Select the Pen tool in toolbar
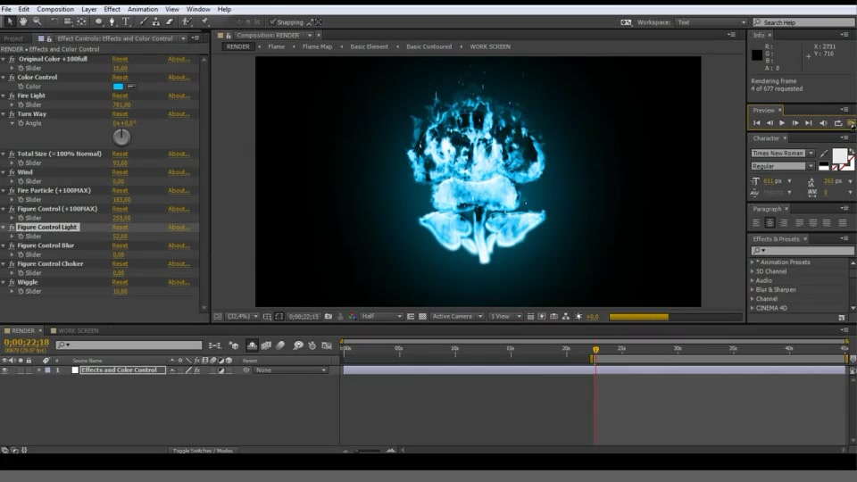This screenshot has width=857, height=482. pyautogui.click(x=112, y=21)
